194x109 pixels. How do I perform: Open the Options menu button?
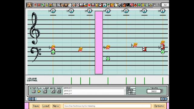[x=159, y=106]
